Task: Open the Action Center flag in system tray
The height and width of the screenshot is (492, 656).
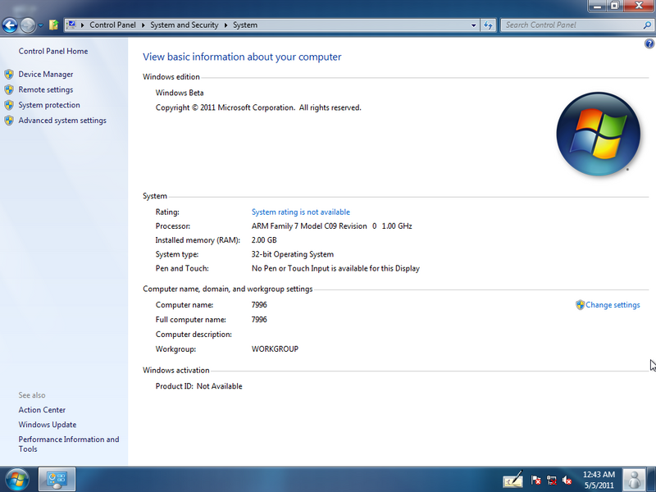Action: [x=535, y=480]
